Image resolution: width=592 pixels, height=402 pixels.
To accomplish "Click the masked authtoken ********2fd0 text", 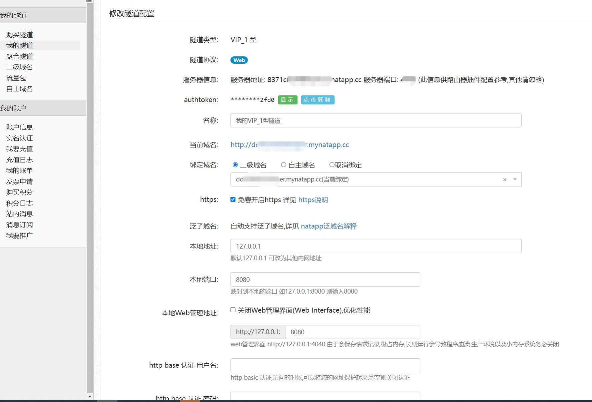I will (x=252, y=100).
